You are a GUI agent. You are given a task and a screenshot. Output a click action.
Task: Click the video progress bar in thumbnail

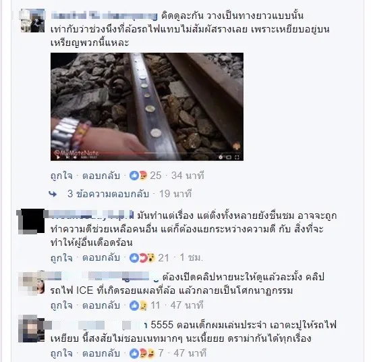click(147, 153)
